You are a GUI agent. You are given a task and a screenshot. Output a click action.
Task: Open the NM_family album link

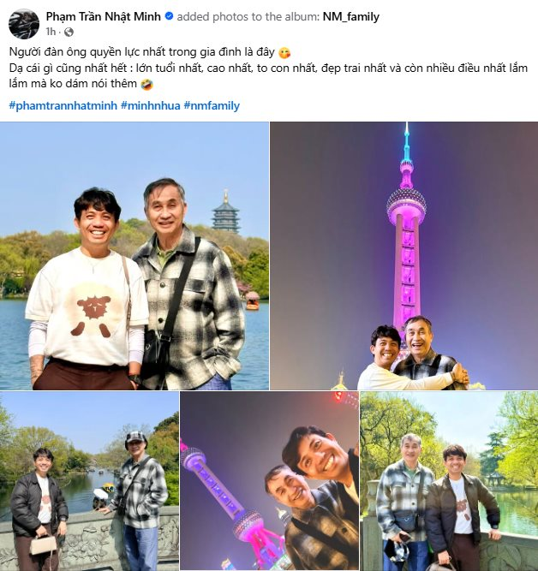click(350, 16)
